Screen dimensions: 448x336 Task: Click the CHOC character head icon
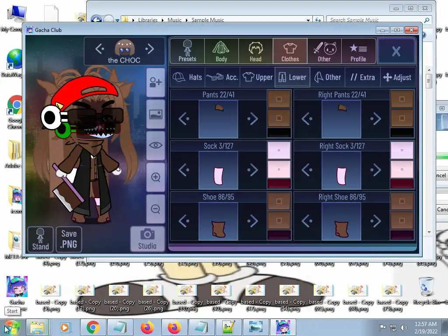click(x=125, y=48)
